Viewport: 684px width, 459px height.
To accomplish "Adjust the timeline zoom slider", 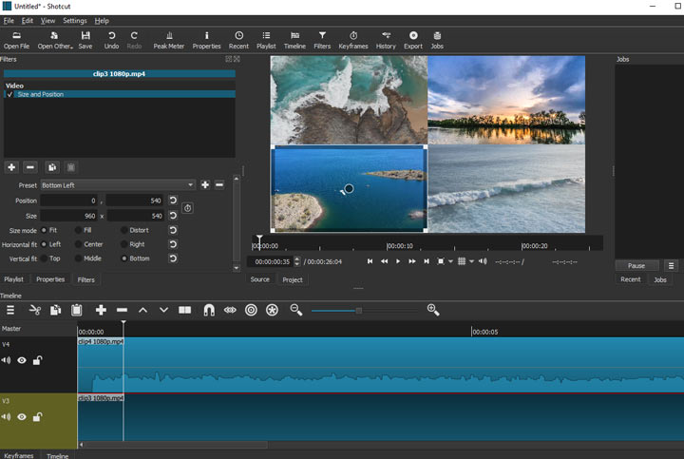I will (x=359, y=310).
